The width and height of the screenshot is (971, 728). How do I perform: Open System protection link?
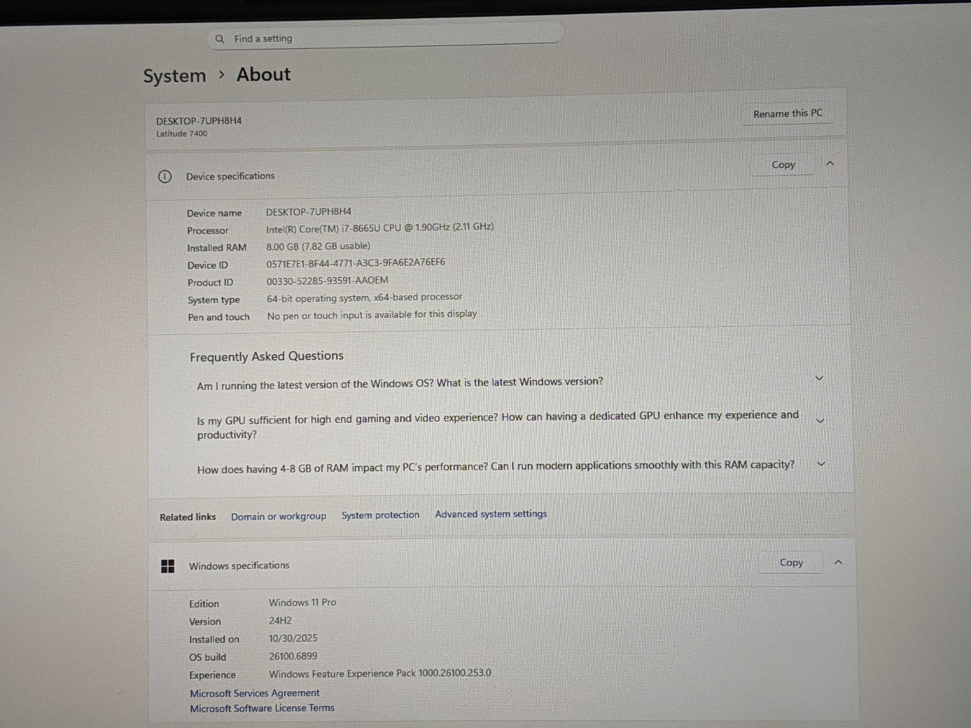pos(380,515)
